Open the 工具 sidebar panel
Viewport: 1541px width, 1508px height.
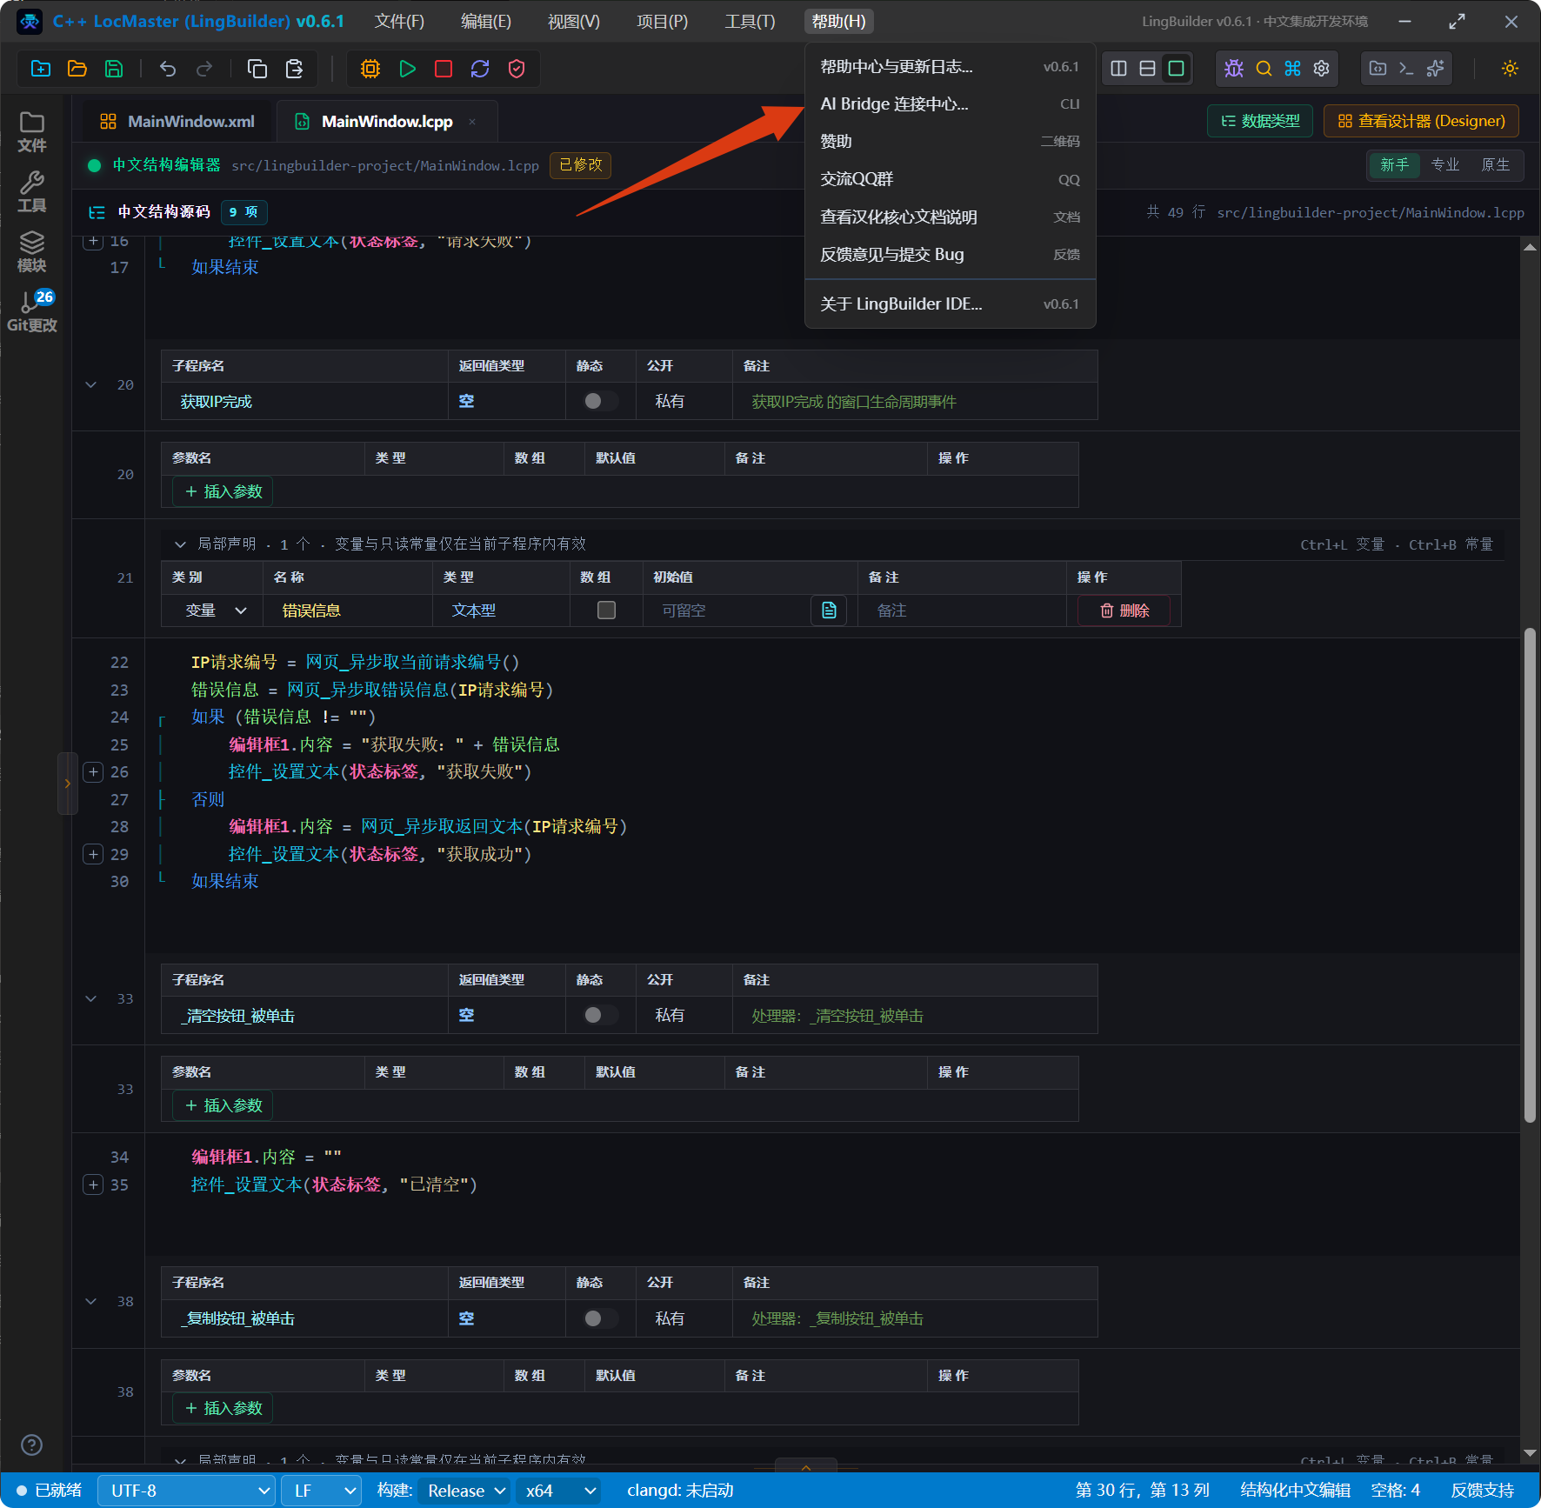tap(32, 192)
